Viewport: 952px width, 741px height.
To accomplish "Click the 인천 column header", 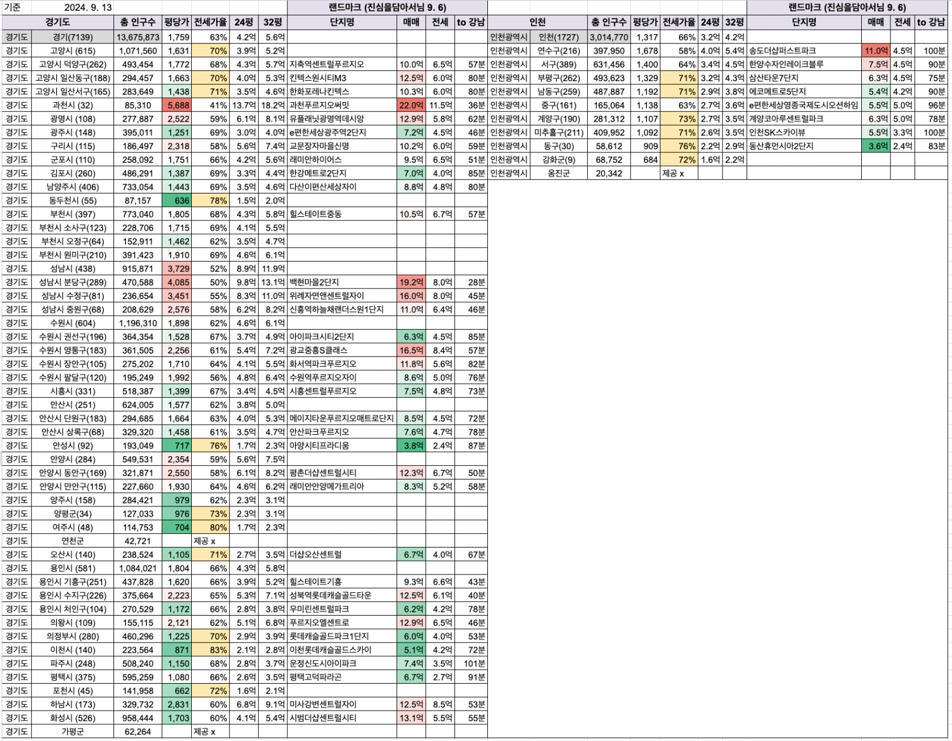I will click(x=538, y=22).
